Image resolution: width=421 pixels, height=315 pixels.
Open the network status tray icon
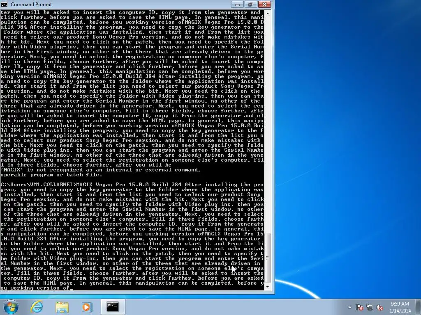[370, 307]
